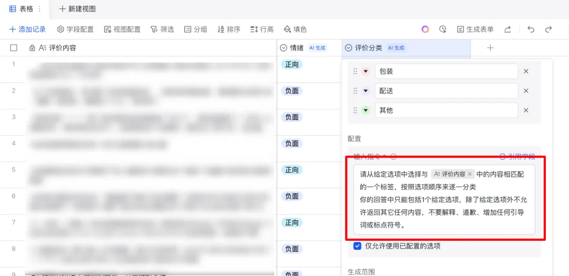This screenshot has height=276, width=569.
Task: Open the 分组 grouping option
Action: point(195,29)
